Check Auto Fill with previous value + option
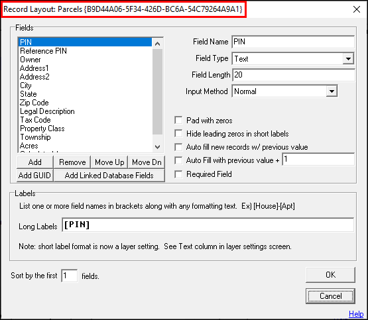Viewport: 368px width, 320px height. point(178,160)
